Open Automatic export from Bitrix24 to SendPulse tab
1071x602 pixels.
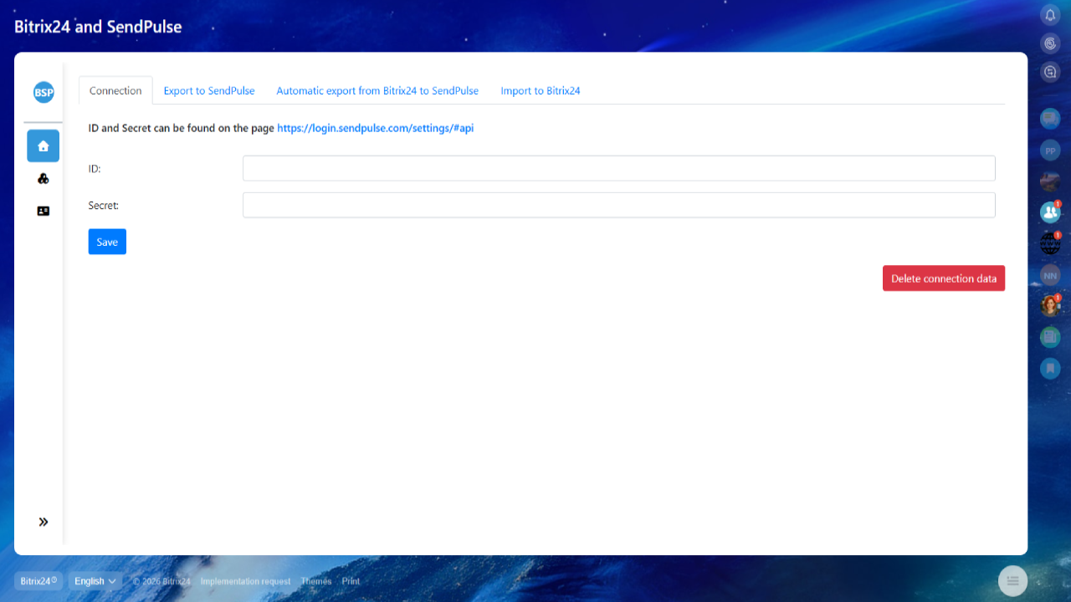[x=377, y=91]
